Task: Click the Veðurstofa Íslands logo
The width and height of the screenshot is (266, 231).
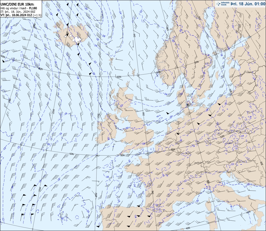Action: coord(222,4)
